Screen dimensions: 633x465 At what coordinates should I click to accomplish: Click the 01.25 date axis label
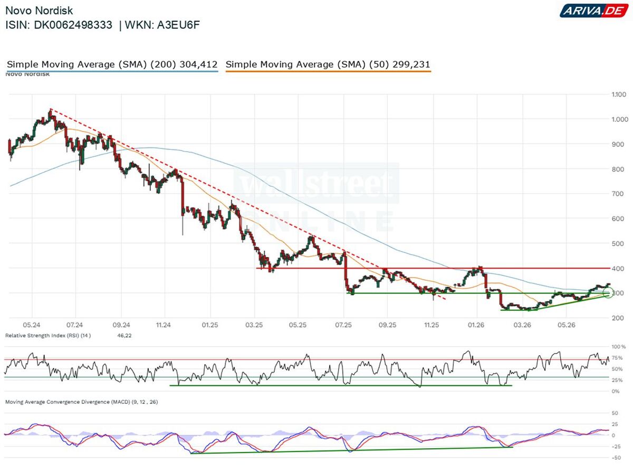tap(210, 325)
